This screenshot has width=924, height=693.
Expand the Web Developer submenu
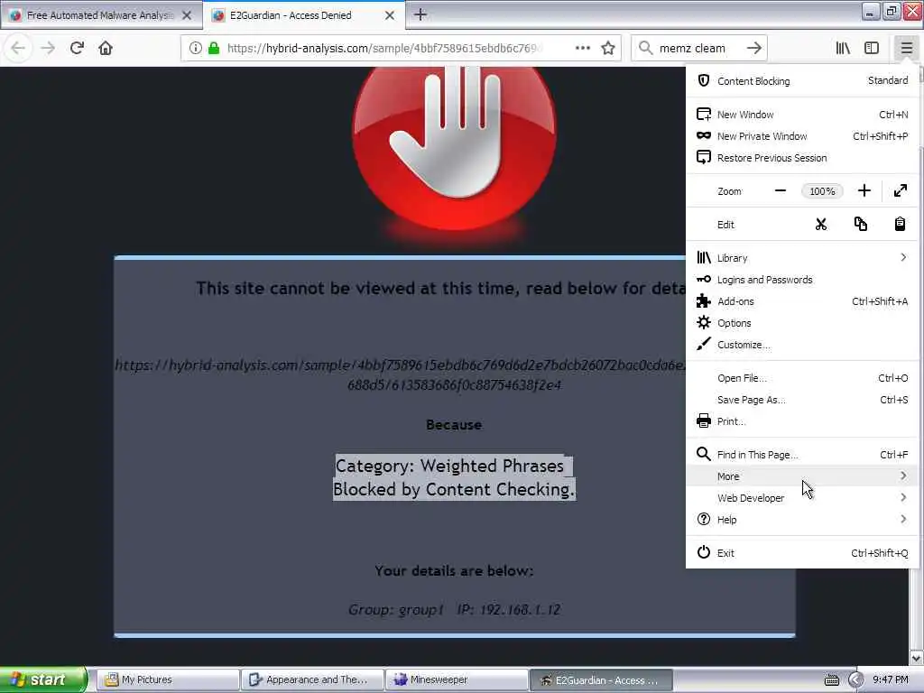[801, 498]
